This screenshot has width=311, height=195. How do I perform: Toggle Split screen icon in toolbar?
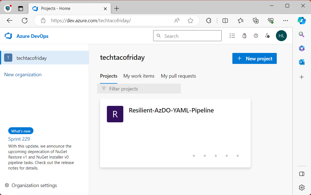(225, 21)
